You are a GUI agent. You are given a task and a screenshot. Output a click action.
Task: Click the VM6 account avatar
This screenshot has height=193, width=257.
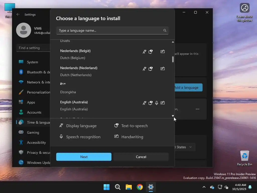(x=24, y=30)
